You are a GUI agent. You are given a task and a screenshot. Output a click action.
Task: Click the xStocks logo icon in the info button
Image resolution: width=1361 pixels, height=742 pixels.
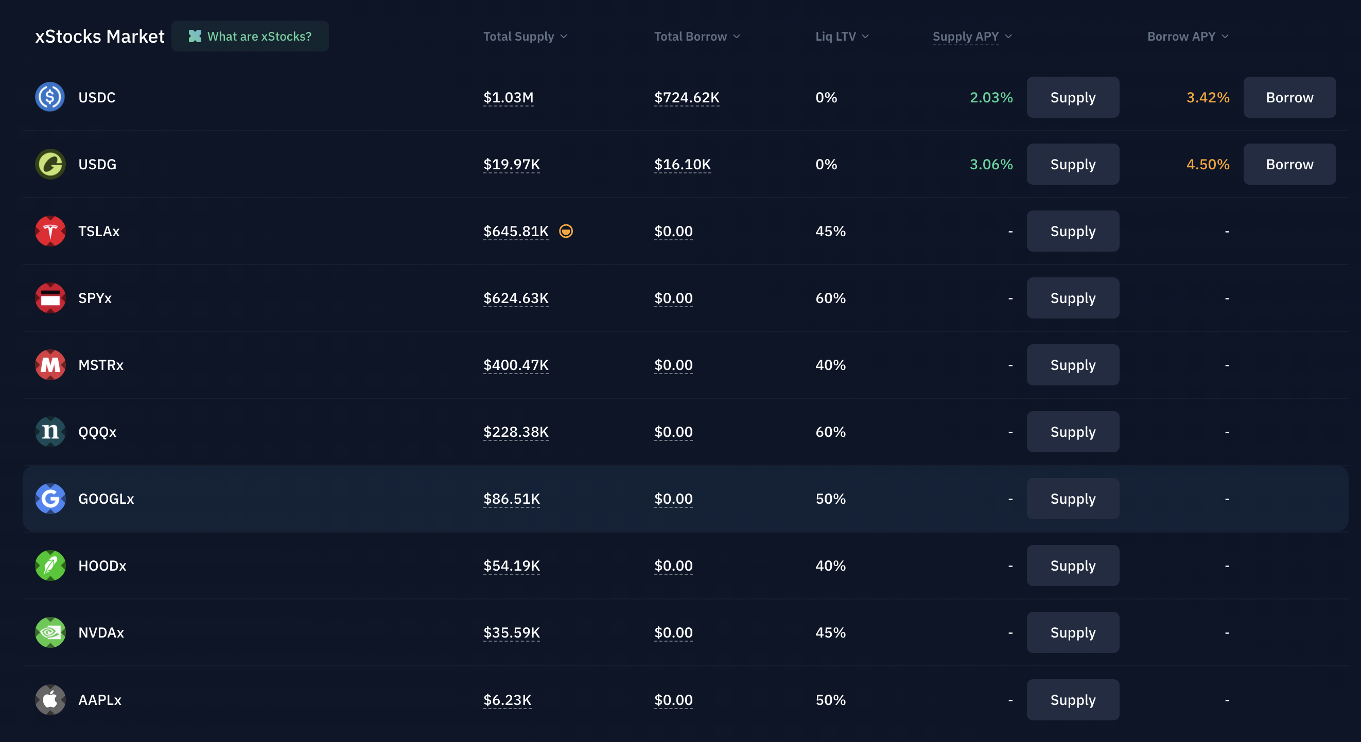(195, 36)
